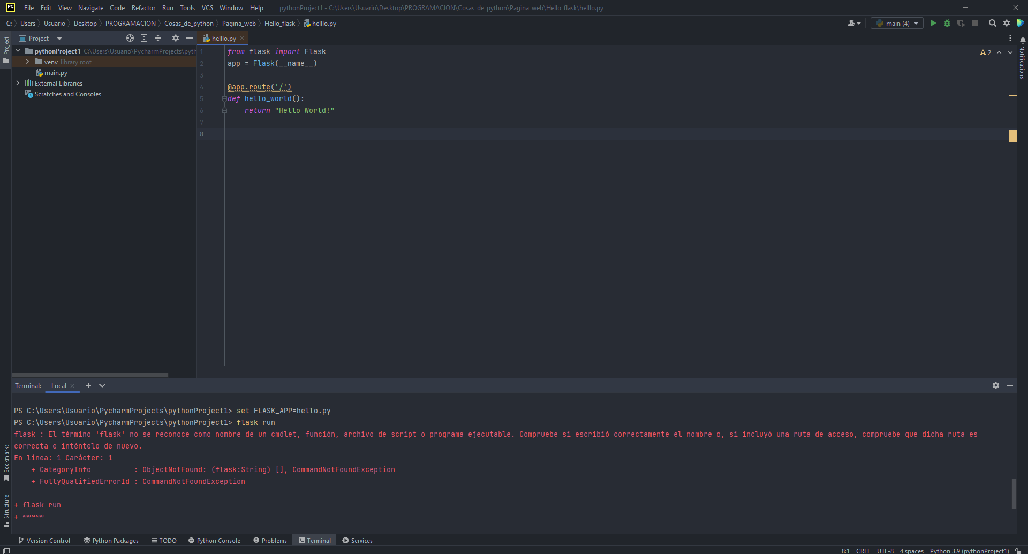
Task: Open terminal settings gear
Action: [x=995, y=385]
